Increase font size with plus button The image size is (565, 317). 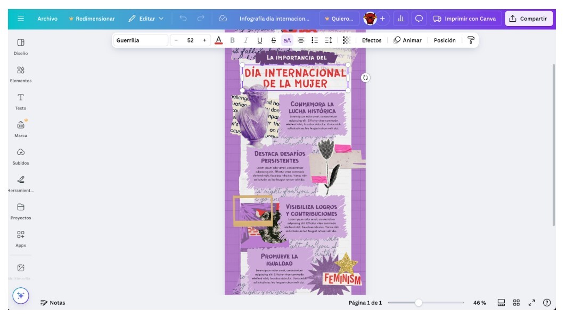coord(204,40)
